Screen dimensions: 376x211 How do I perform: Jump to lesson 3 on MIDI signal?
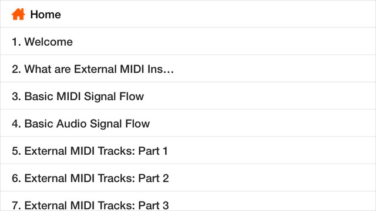188,96
